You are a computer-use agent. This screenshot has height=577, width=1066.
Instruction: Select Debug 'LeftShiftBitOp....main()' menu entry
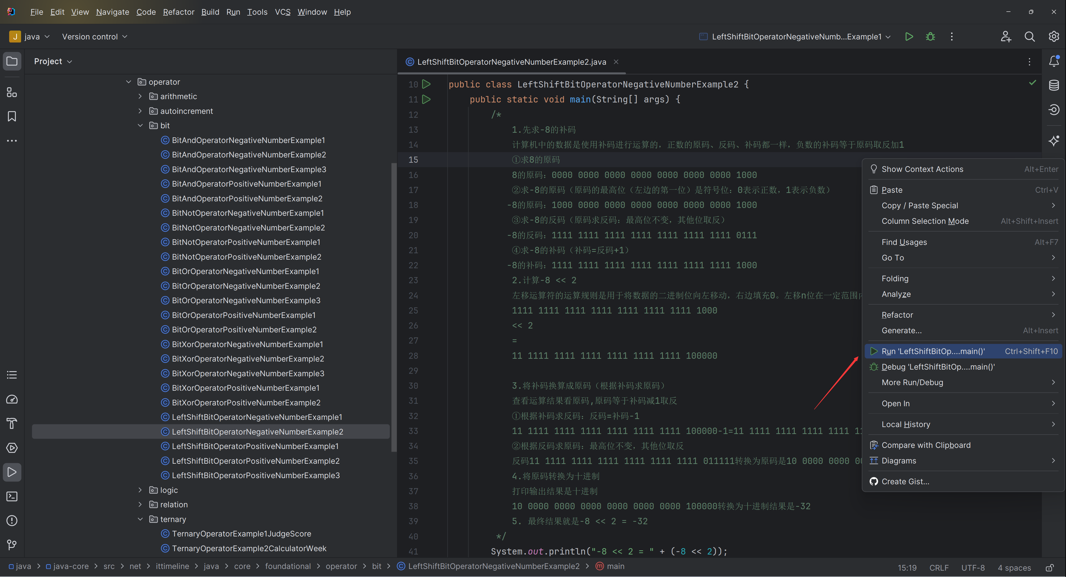pyautogui.click(x=963, y=367)
